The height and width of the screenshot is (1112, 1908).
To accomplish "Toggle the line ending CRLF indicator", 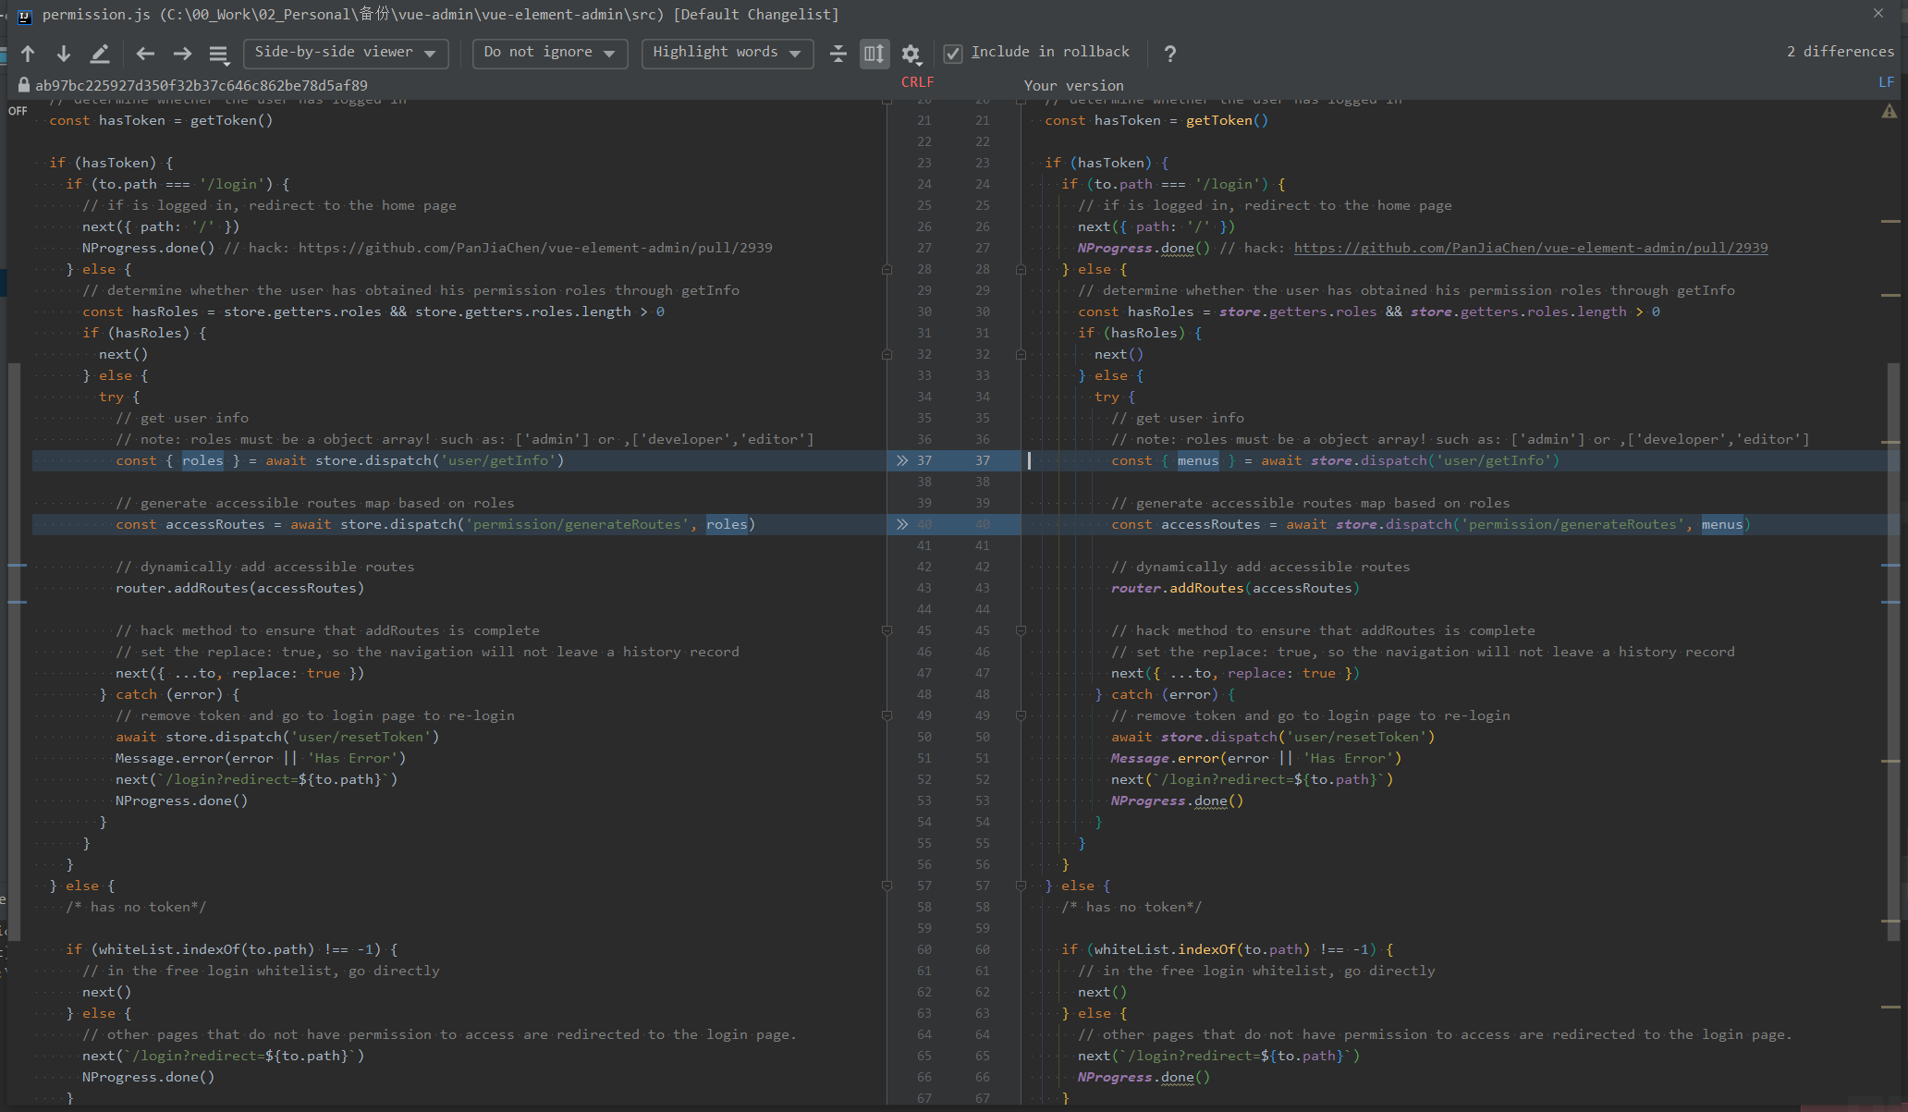I will coord(917,82).
